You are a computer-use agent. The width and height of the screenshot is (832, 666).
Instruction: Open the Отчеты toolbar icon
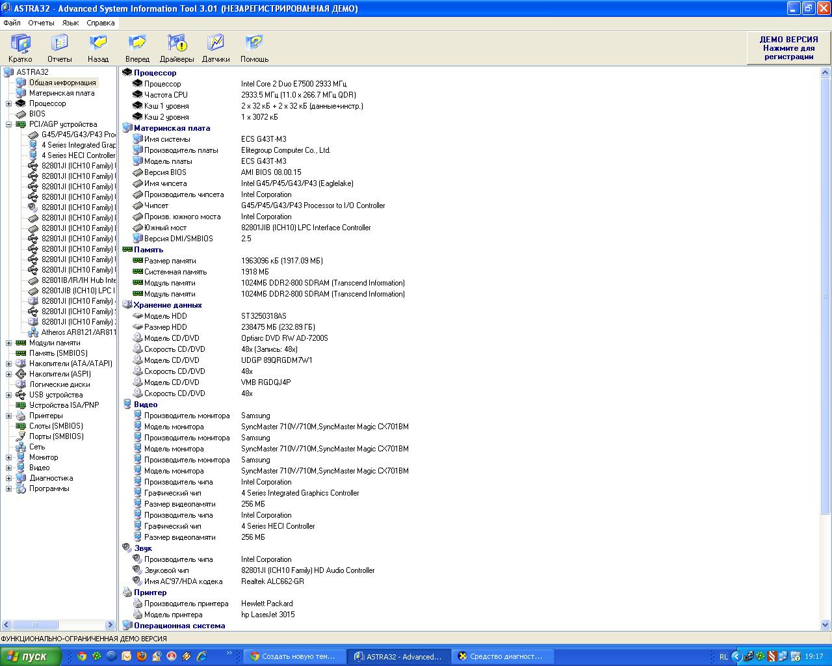59,44
